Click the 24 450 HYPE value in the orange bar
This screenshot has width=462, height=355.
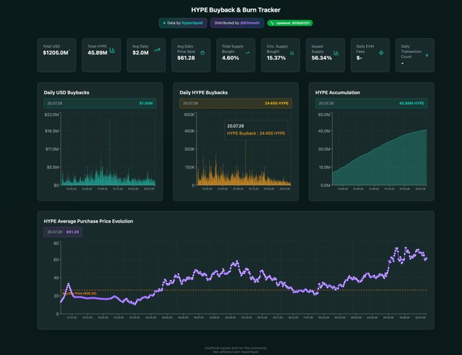[277, 103]
